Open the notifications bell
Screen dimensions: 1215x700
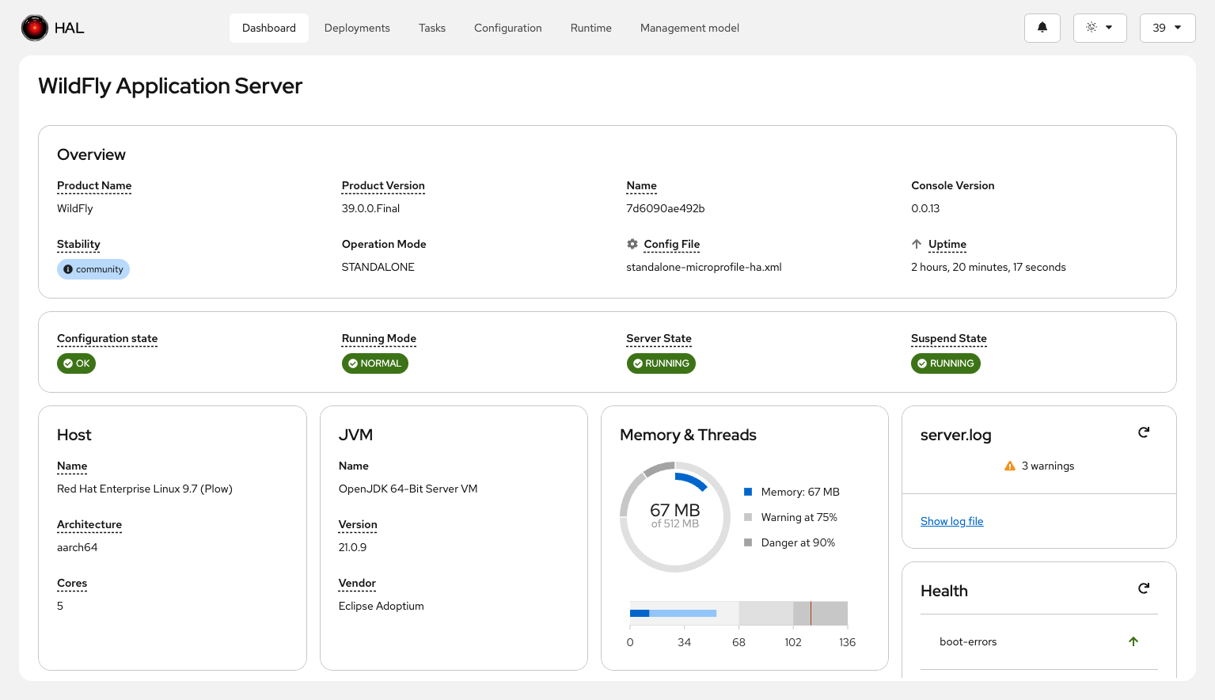1042,28
